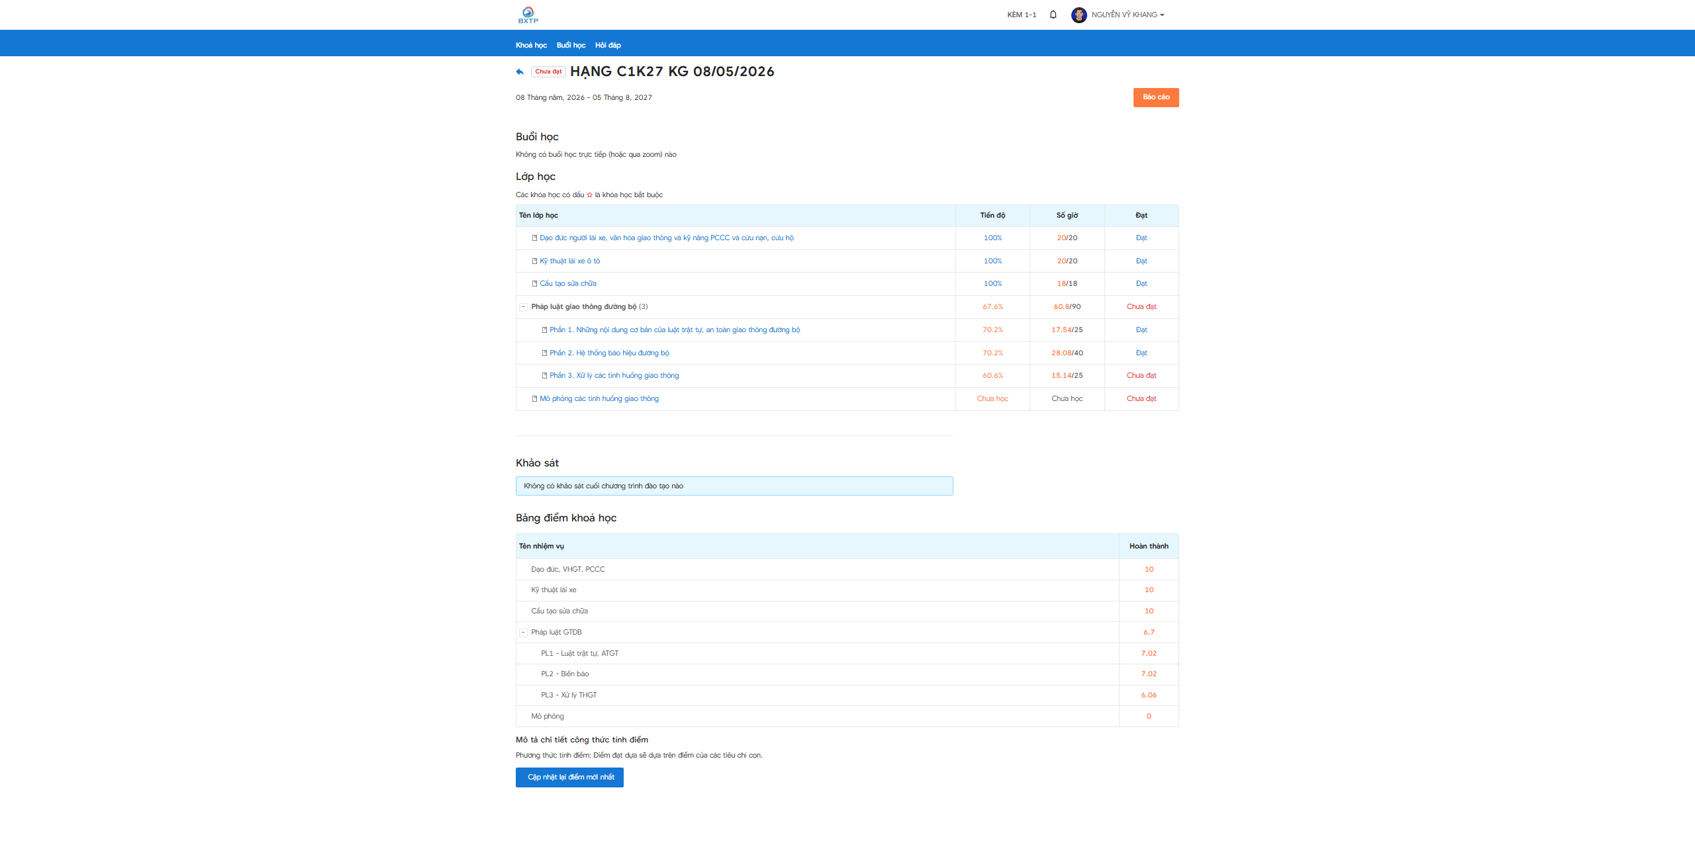Viewport: 1695px width, 841px height.
Task: Click the 6.06 score value
Action: (x=1149, y=695)
